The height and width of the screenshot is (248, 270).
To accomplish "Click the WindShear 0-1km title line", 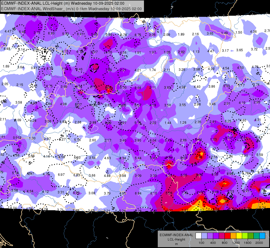I will pyautogui.click(x=71, y=9).
